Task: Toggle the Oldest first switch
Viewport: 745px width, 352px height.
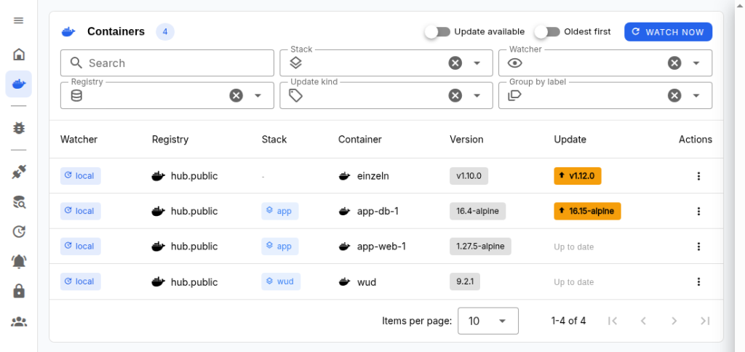Action: coord(547,32)
